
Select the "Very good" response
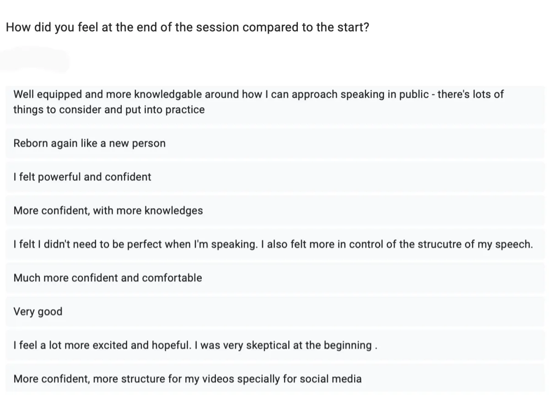pyautogui.click(x=38, y=312)
